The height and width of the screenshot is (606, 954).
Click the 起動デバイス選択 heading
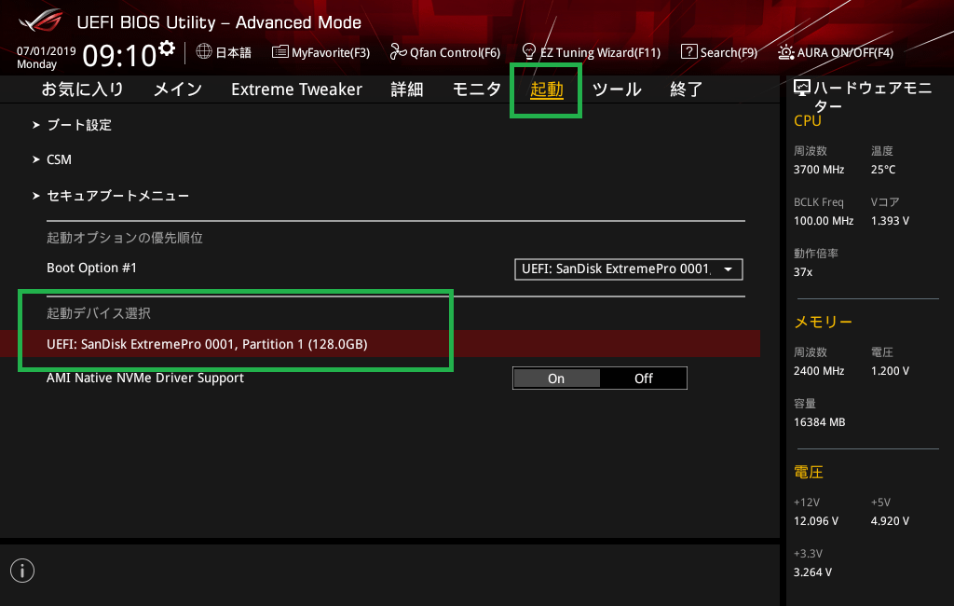tap(99, 313)
